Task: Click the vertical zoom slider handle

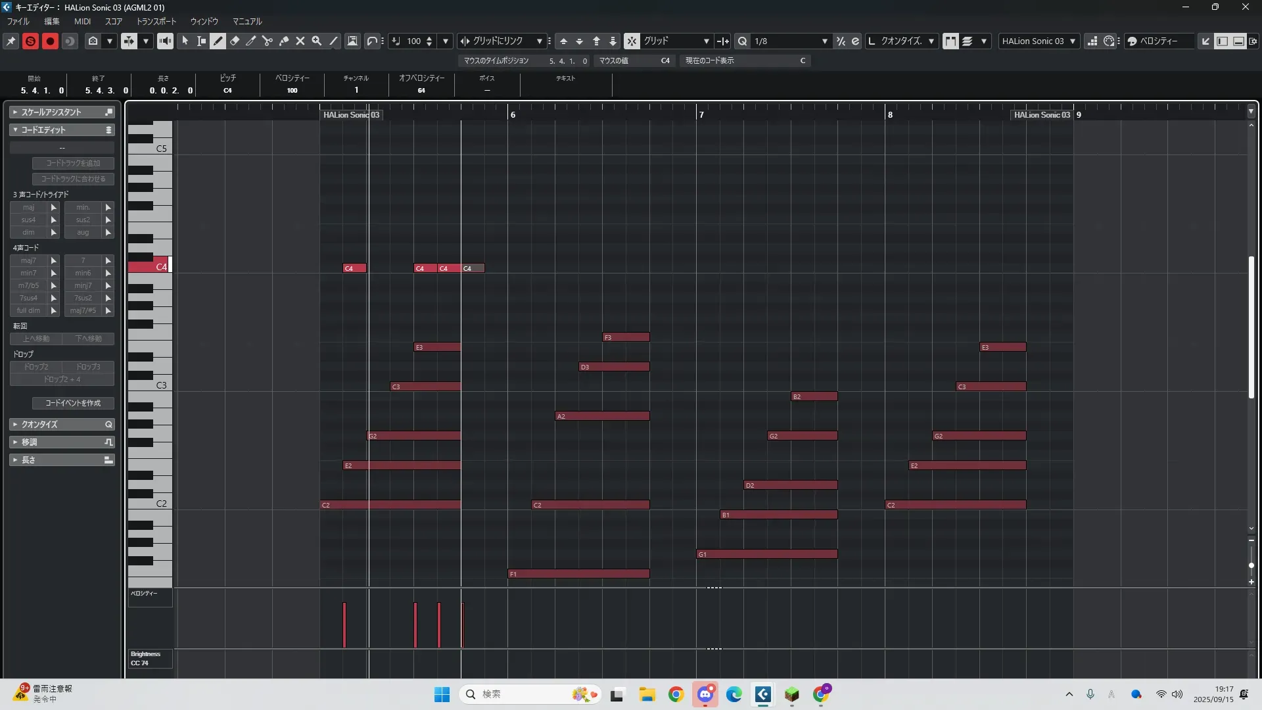Action: (x=1251, y=565)
